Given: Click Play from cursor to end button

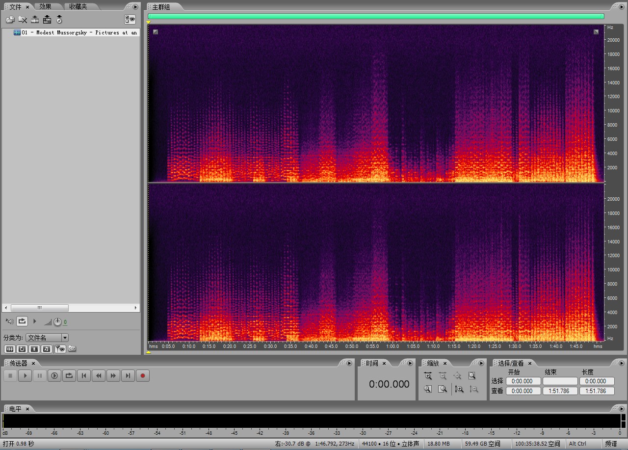Looking at the screenshot, I should [x=54, y=376].
